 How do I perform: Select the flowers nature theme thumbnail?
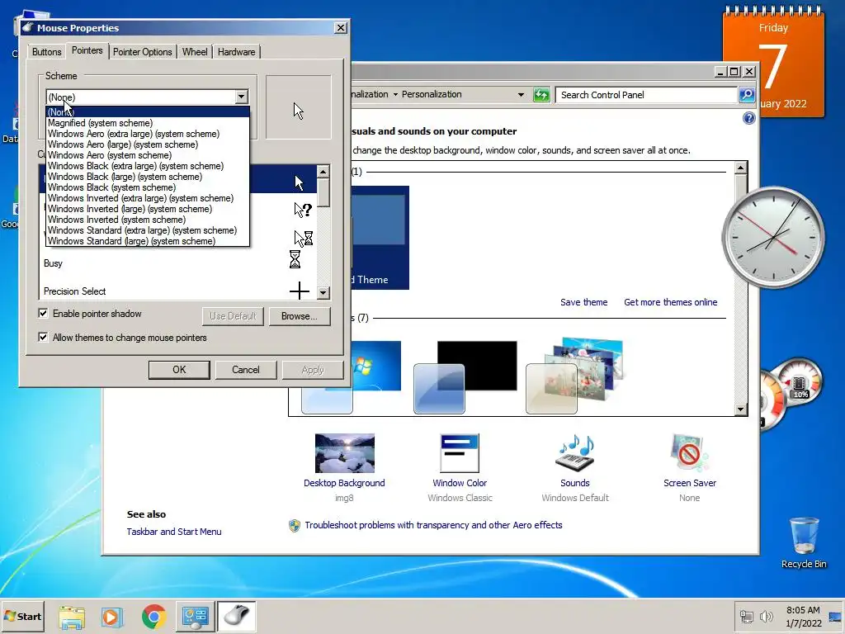[x=574, y=376]
